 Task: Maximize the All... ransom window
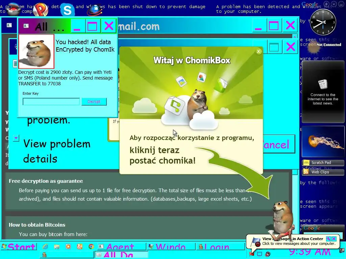point(92,26)
